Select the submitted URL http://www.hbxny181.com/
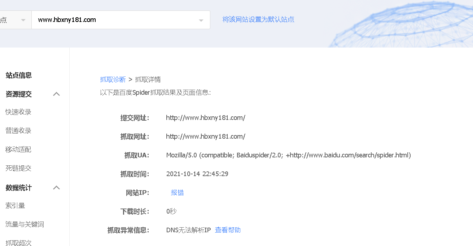Screen dimensions: 473x246 pos(205,117)
